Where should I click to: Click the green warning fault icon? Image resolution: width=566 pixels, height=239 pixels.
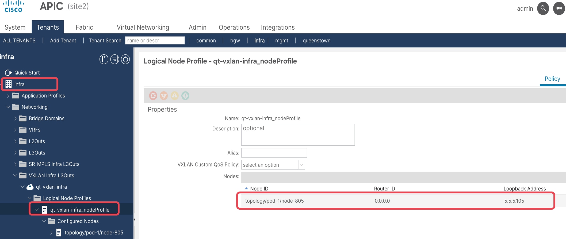coord(185,95)
